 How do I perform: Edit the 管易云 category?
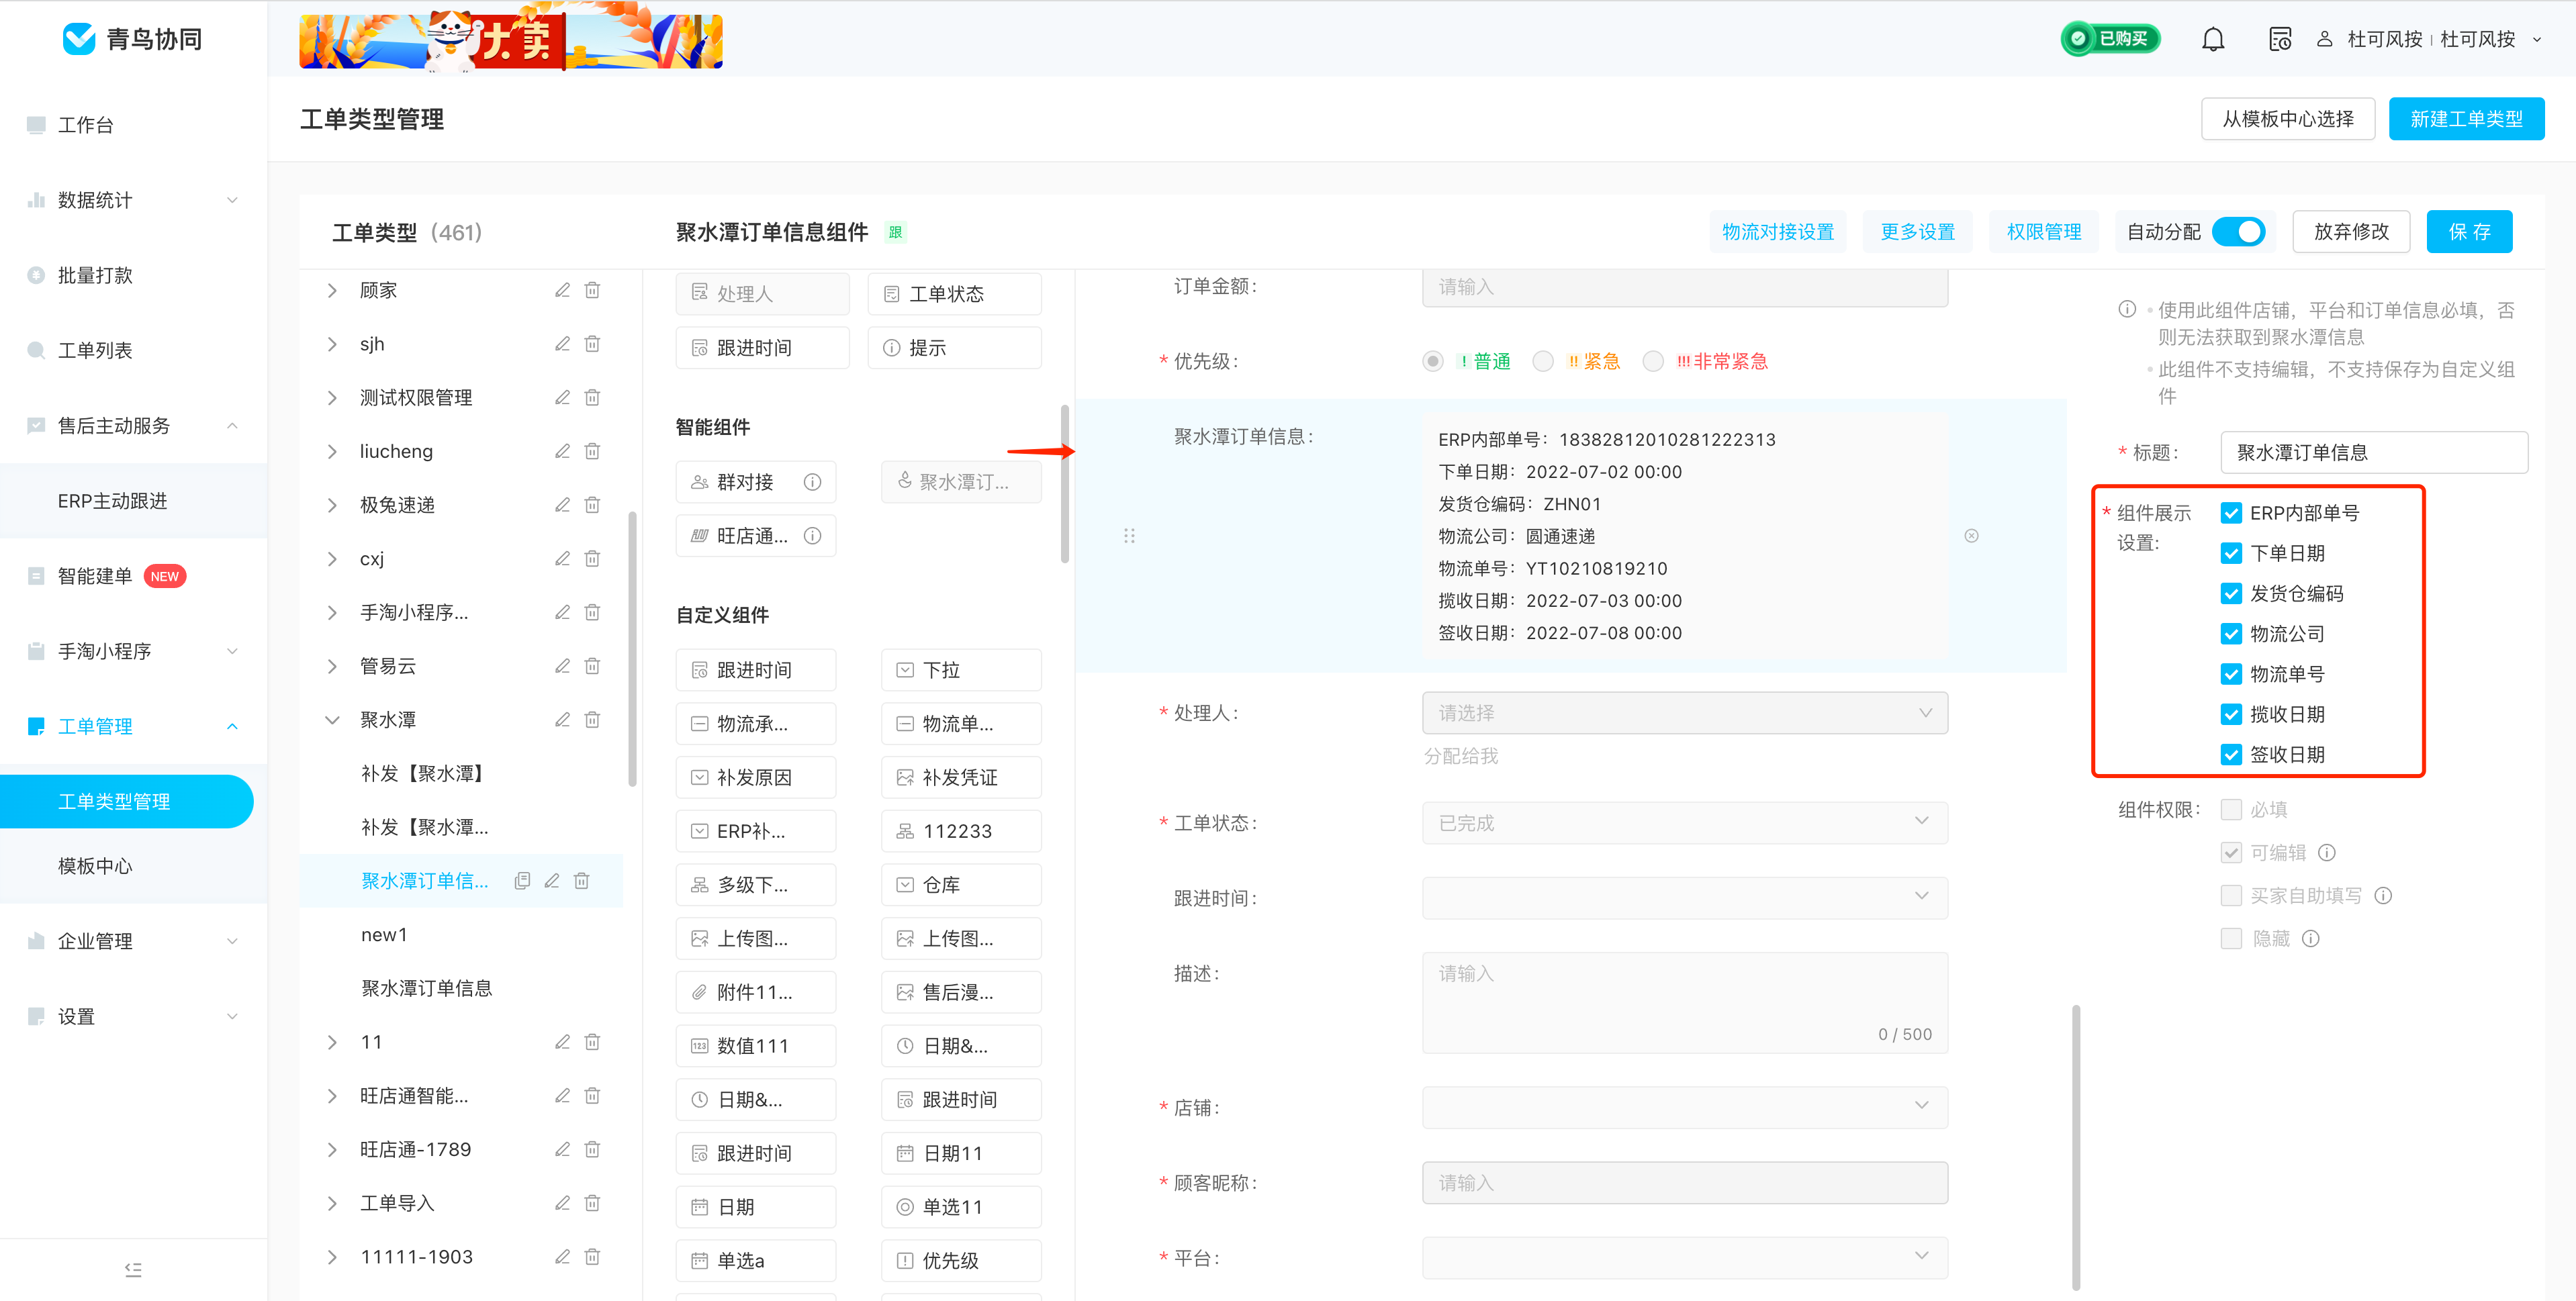563,666
